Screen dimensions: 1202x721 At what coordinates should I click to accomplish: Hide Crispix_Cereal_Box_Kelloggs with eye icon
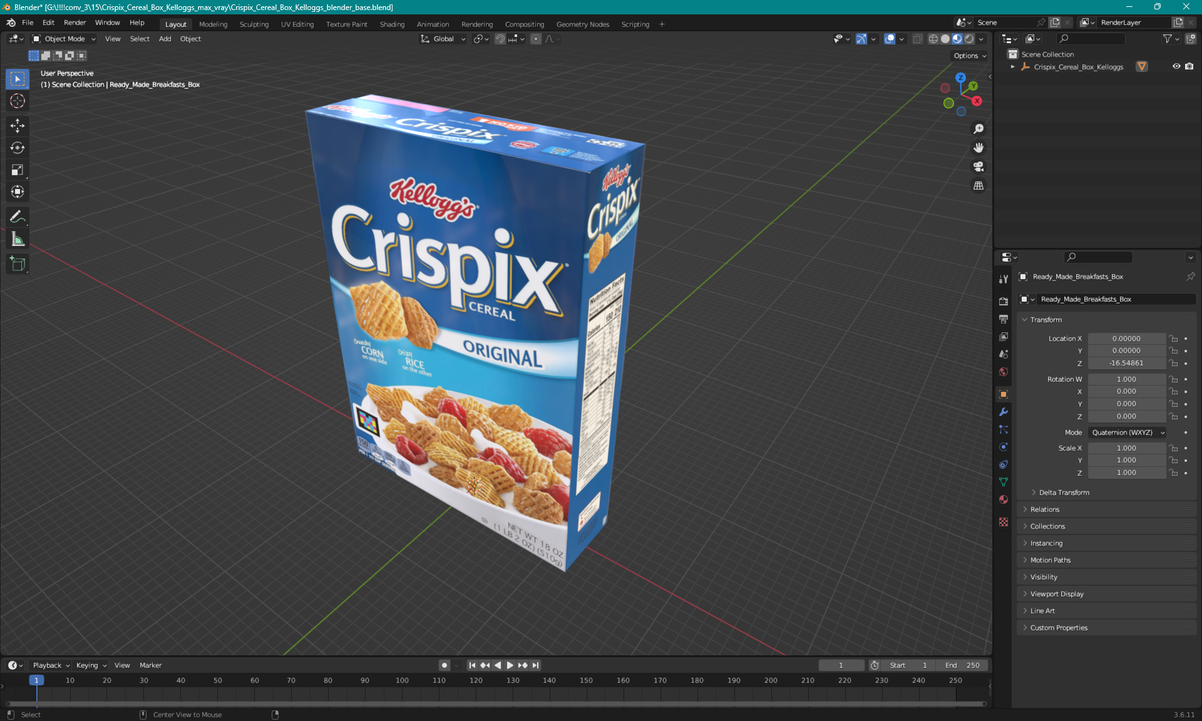pos(1176,66)
